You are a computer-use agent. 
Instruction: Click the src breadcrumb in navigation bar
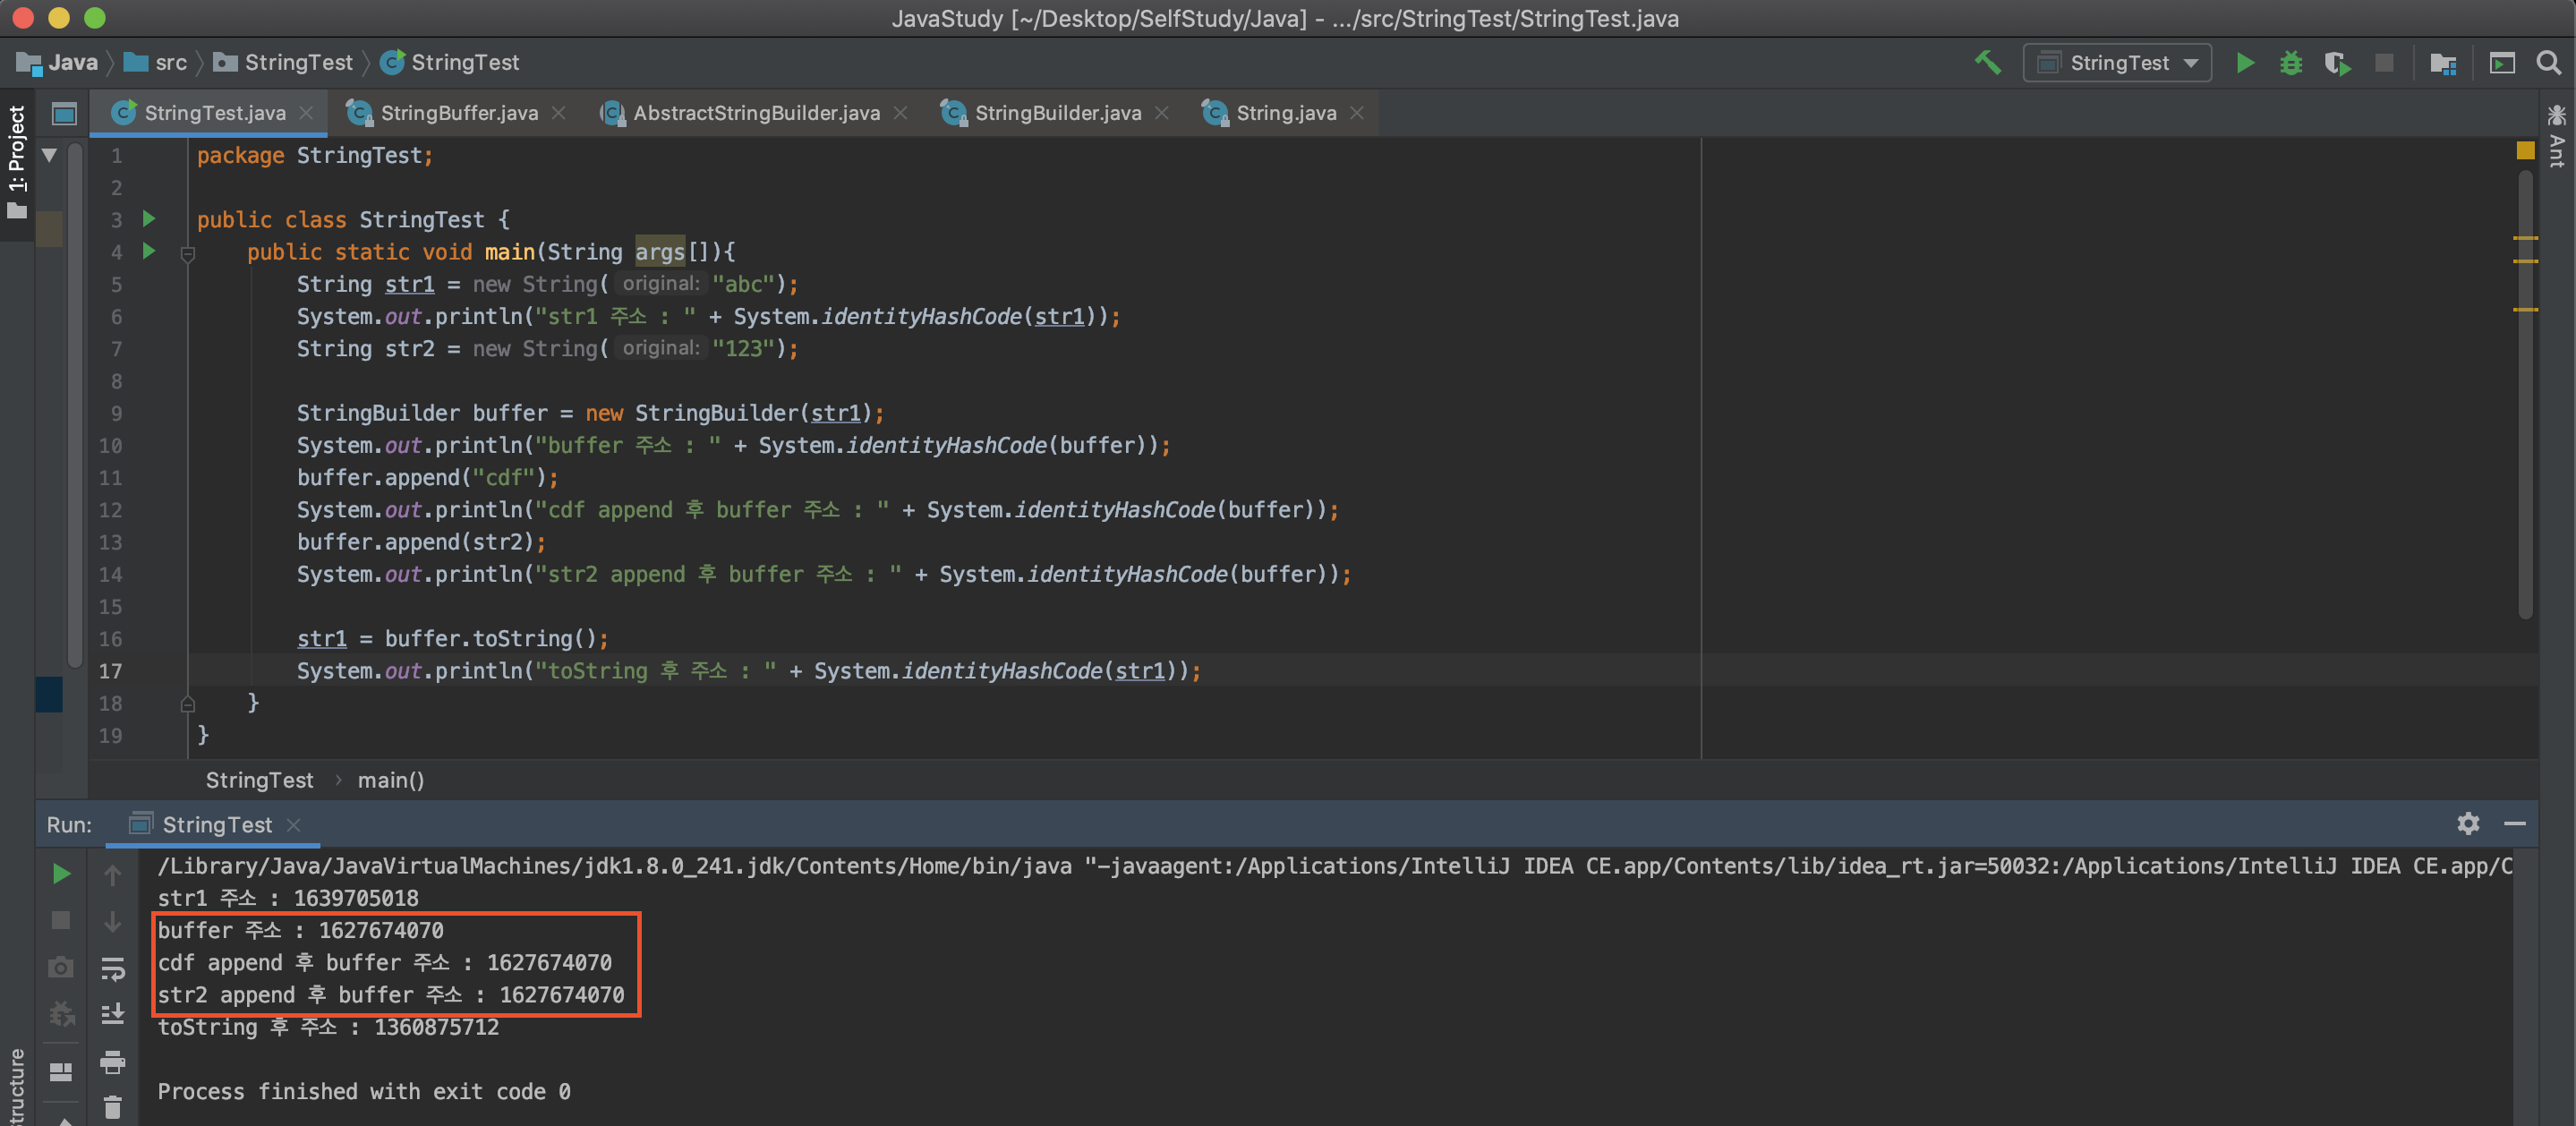coord(170,63)
